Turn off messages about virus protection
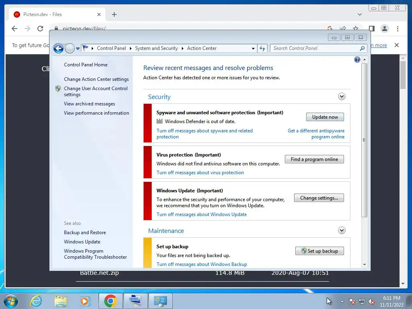This screenshot has width=412, height=309. pyautogui.click(x=200, y=173)
